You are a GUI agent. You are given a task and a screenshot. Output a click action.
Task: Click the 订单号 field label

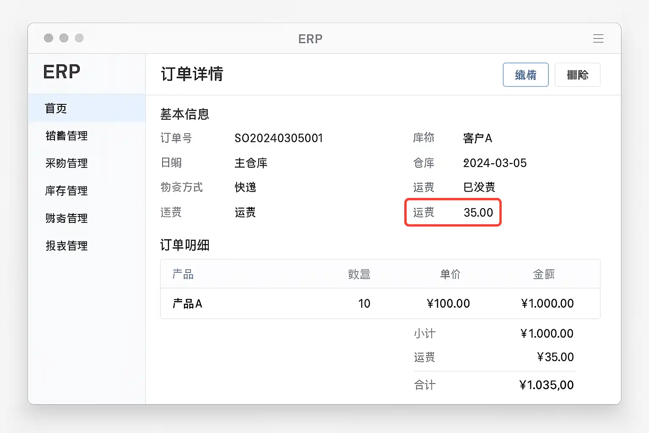point(176,138)
